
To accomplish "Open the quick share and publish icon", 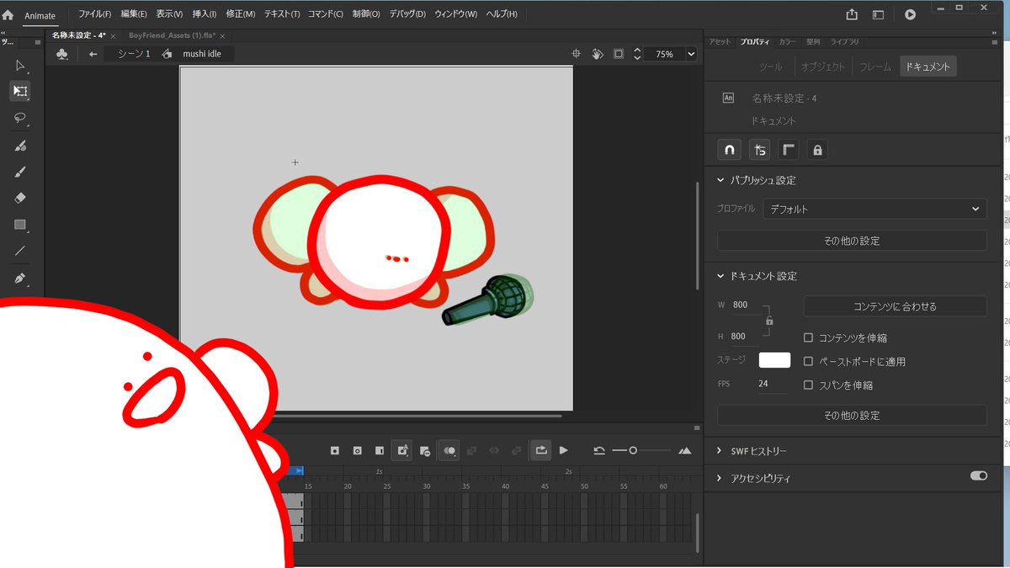I will pos(852,14).
